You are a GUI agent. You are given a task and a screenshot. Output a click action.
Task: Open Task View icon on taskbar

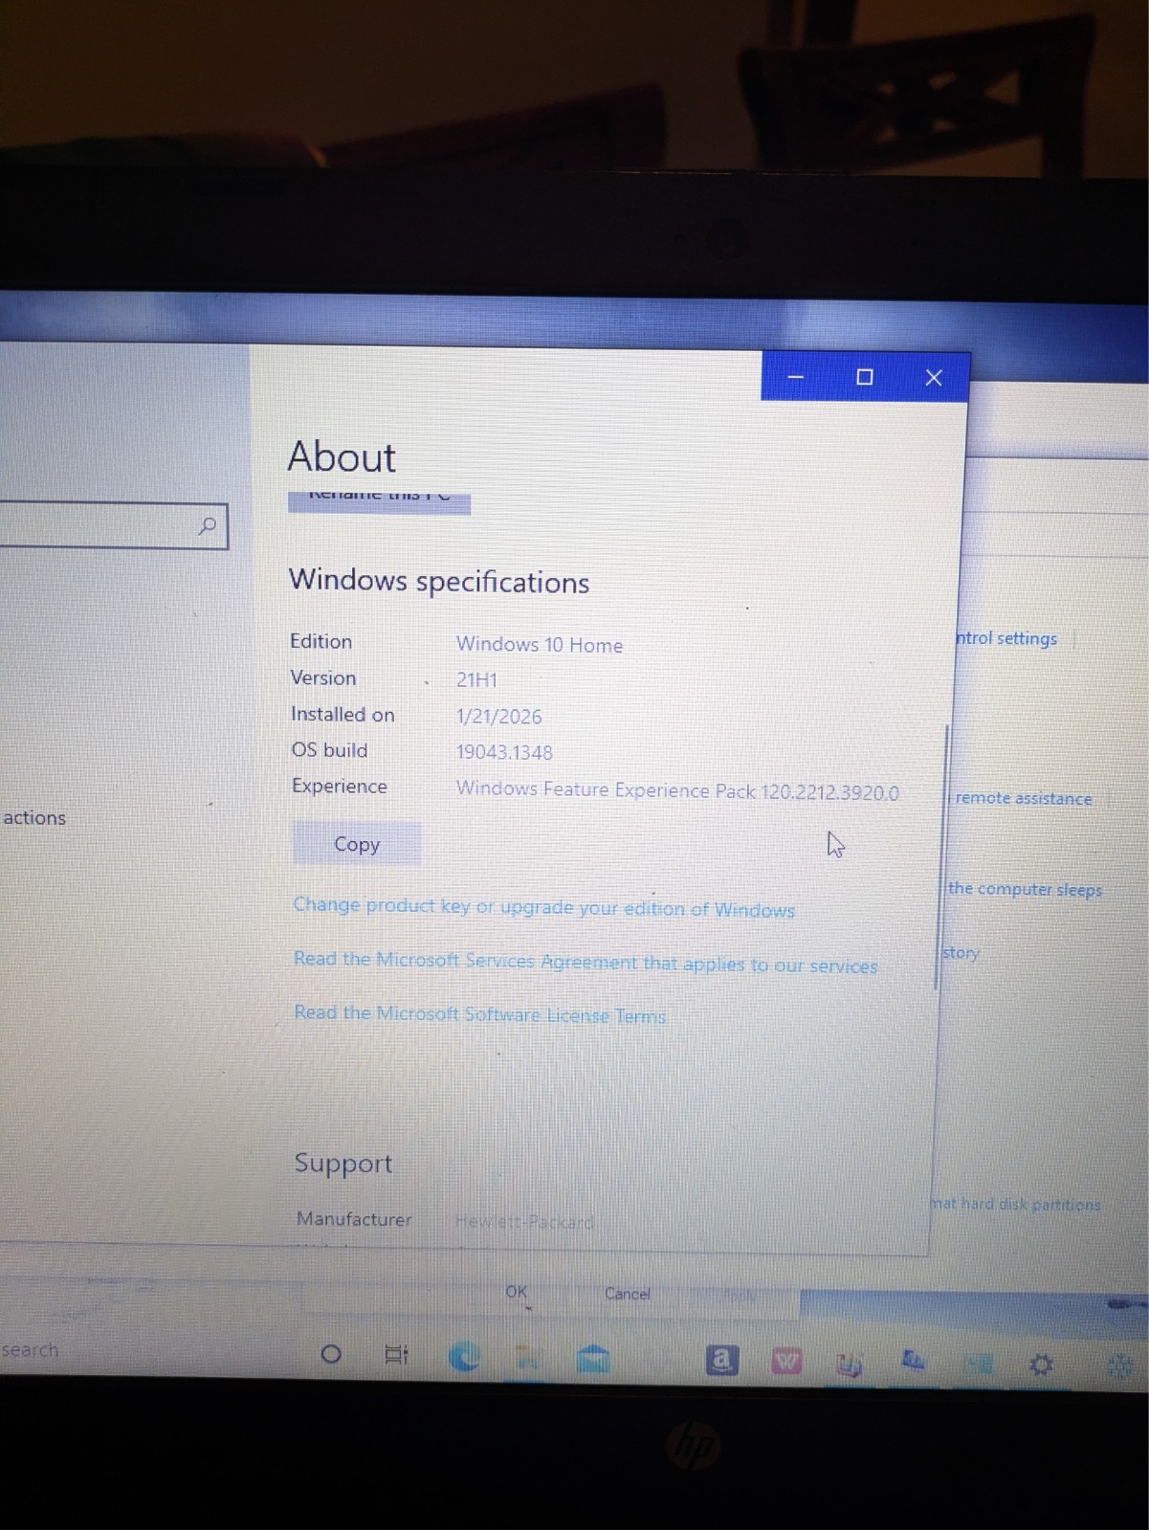pyautogui.click(x=395, y=1355)
